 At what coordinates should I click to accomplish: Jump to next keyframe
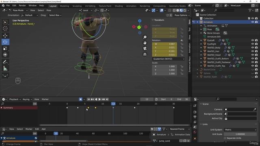click(103, 99)
